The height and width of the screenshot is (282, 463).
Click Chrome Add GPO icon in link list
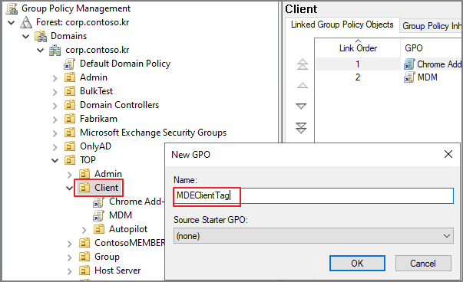[x=409, y=64]
